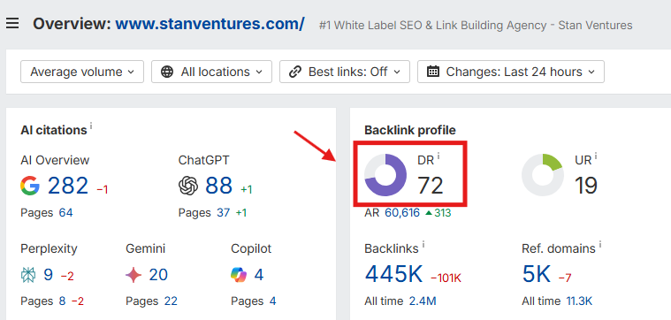Click the DR info icon
This screenshot has height=320, width=671.
[438, 157]
